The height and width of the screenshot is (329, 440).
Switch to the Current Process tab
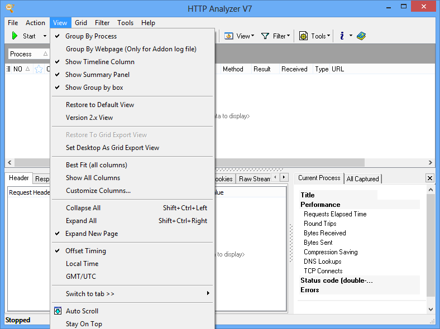[319, 178]
